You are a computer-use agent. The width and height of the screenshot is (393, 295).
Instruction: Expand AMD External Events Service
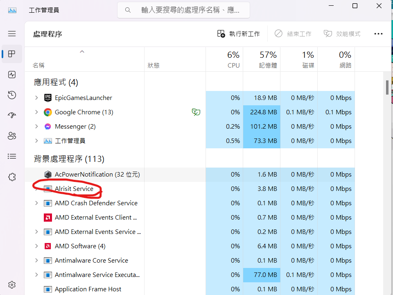point(36,232)
